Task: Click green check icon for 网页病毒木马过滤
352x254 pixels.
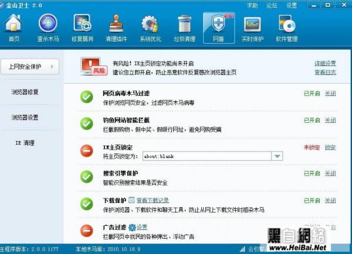Action: coord(87,97)
